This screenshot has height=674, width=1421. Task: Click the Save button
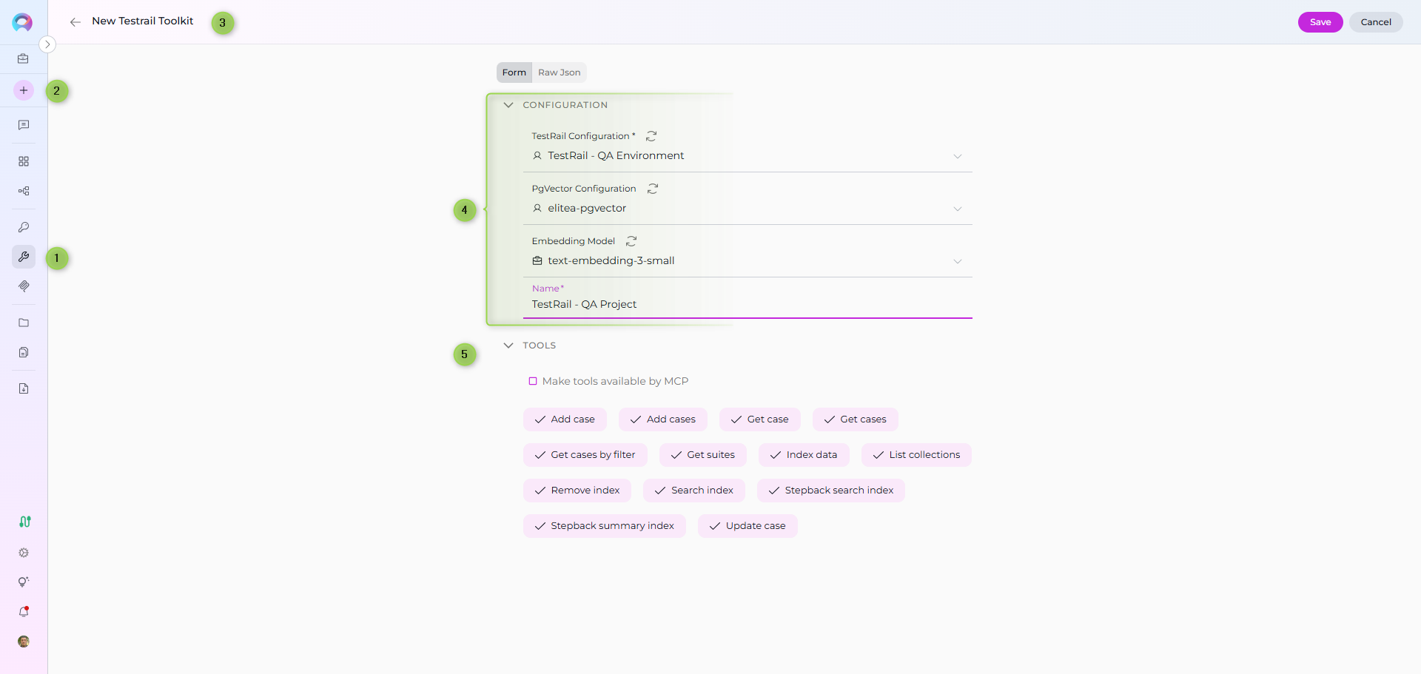click(1320, 22)
